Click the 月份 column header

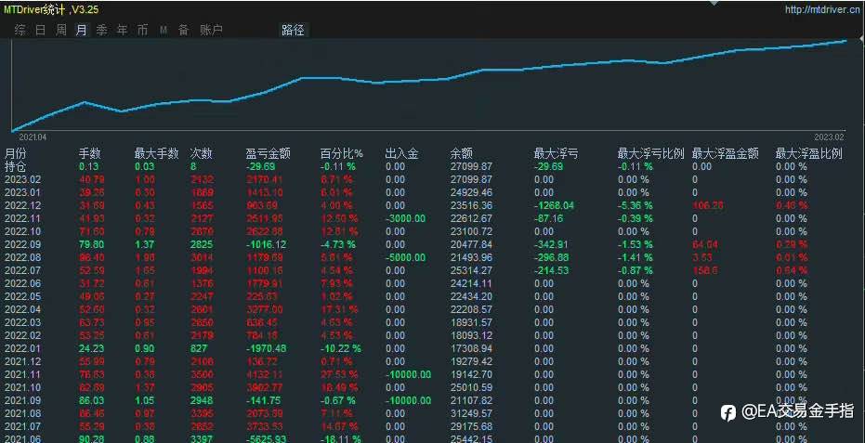(x=16, y=154)
